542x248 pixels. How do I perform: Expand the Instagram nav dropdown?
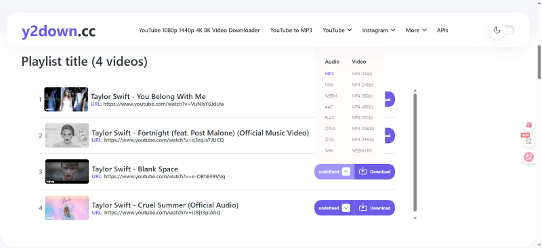(379, 30)
